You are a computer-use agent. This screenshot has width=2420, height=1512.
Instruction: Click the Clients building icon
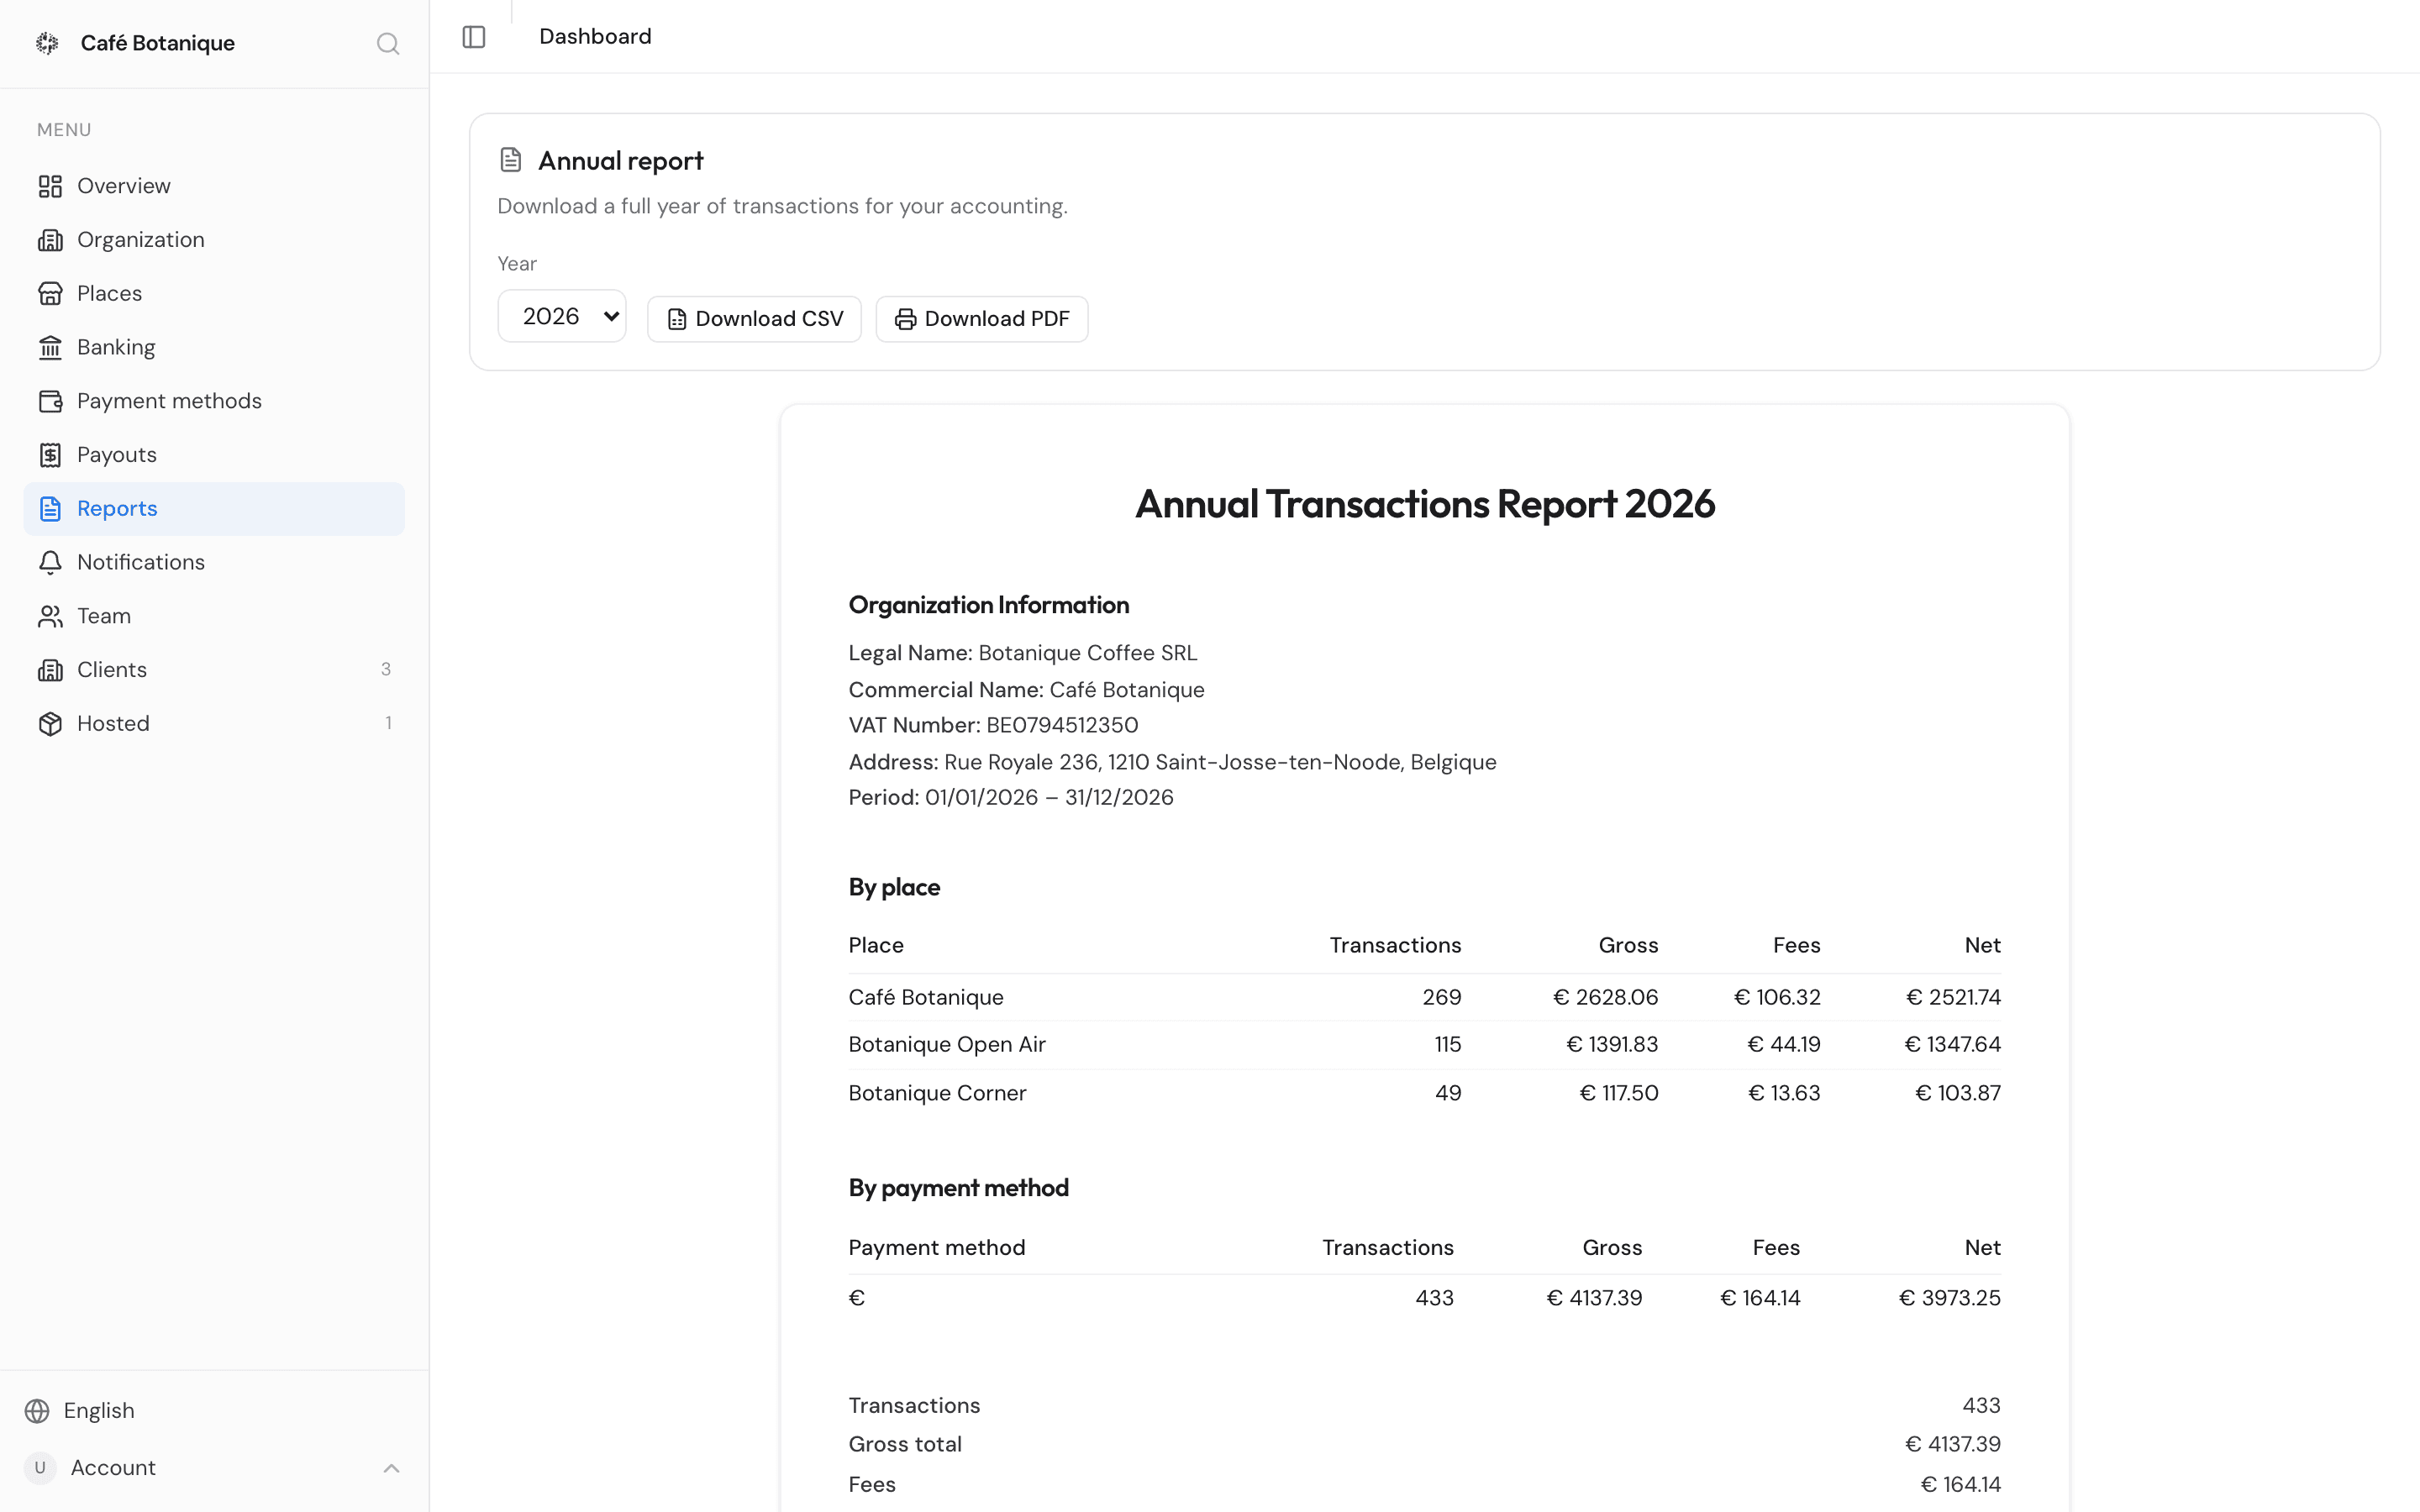coord(50,670)
